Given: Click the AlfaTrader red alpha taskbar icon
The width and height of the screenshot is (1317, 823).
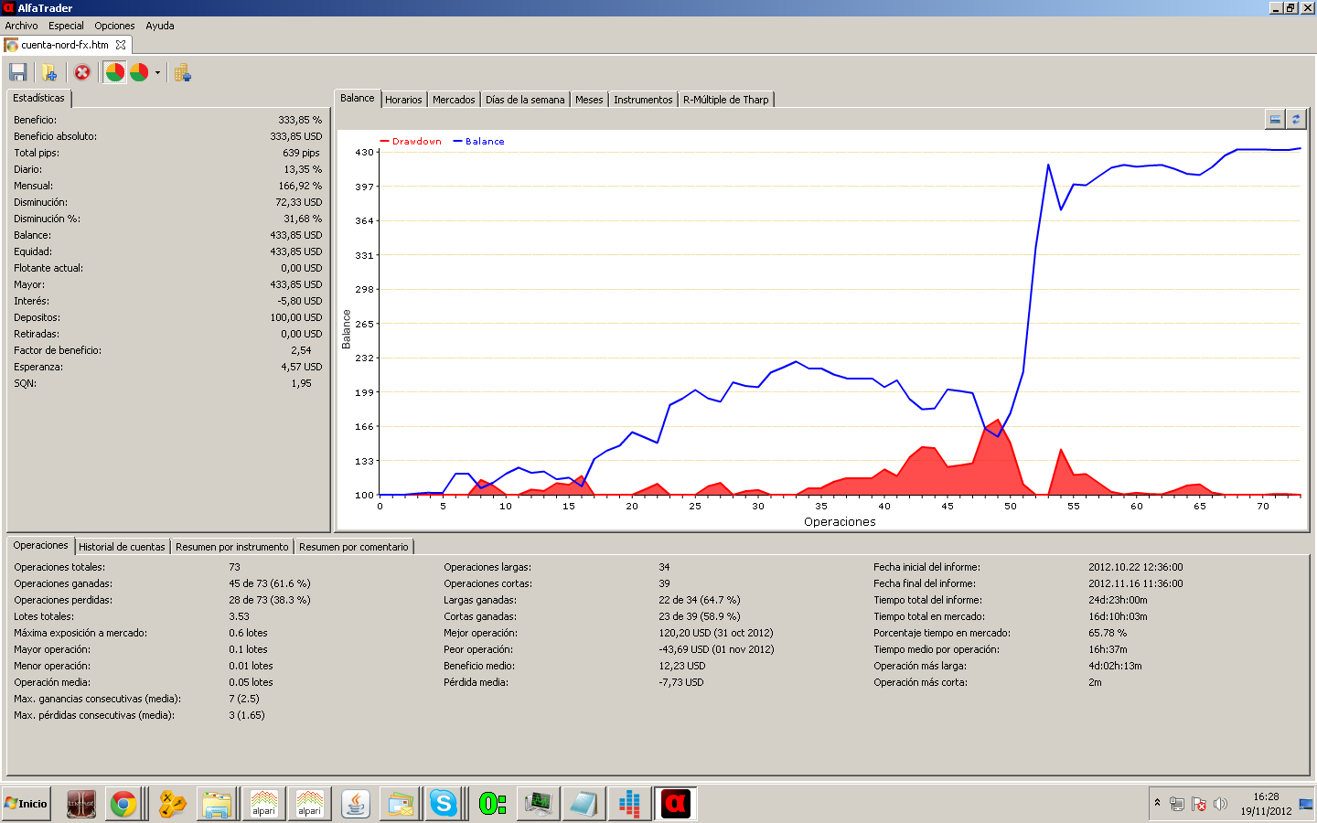Looking at the screenshot, I should pyautogui.click(x=676, y=804).
